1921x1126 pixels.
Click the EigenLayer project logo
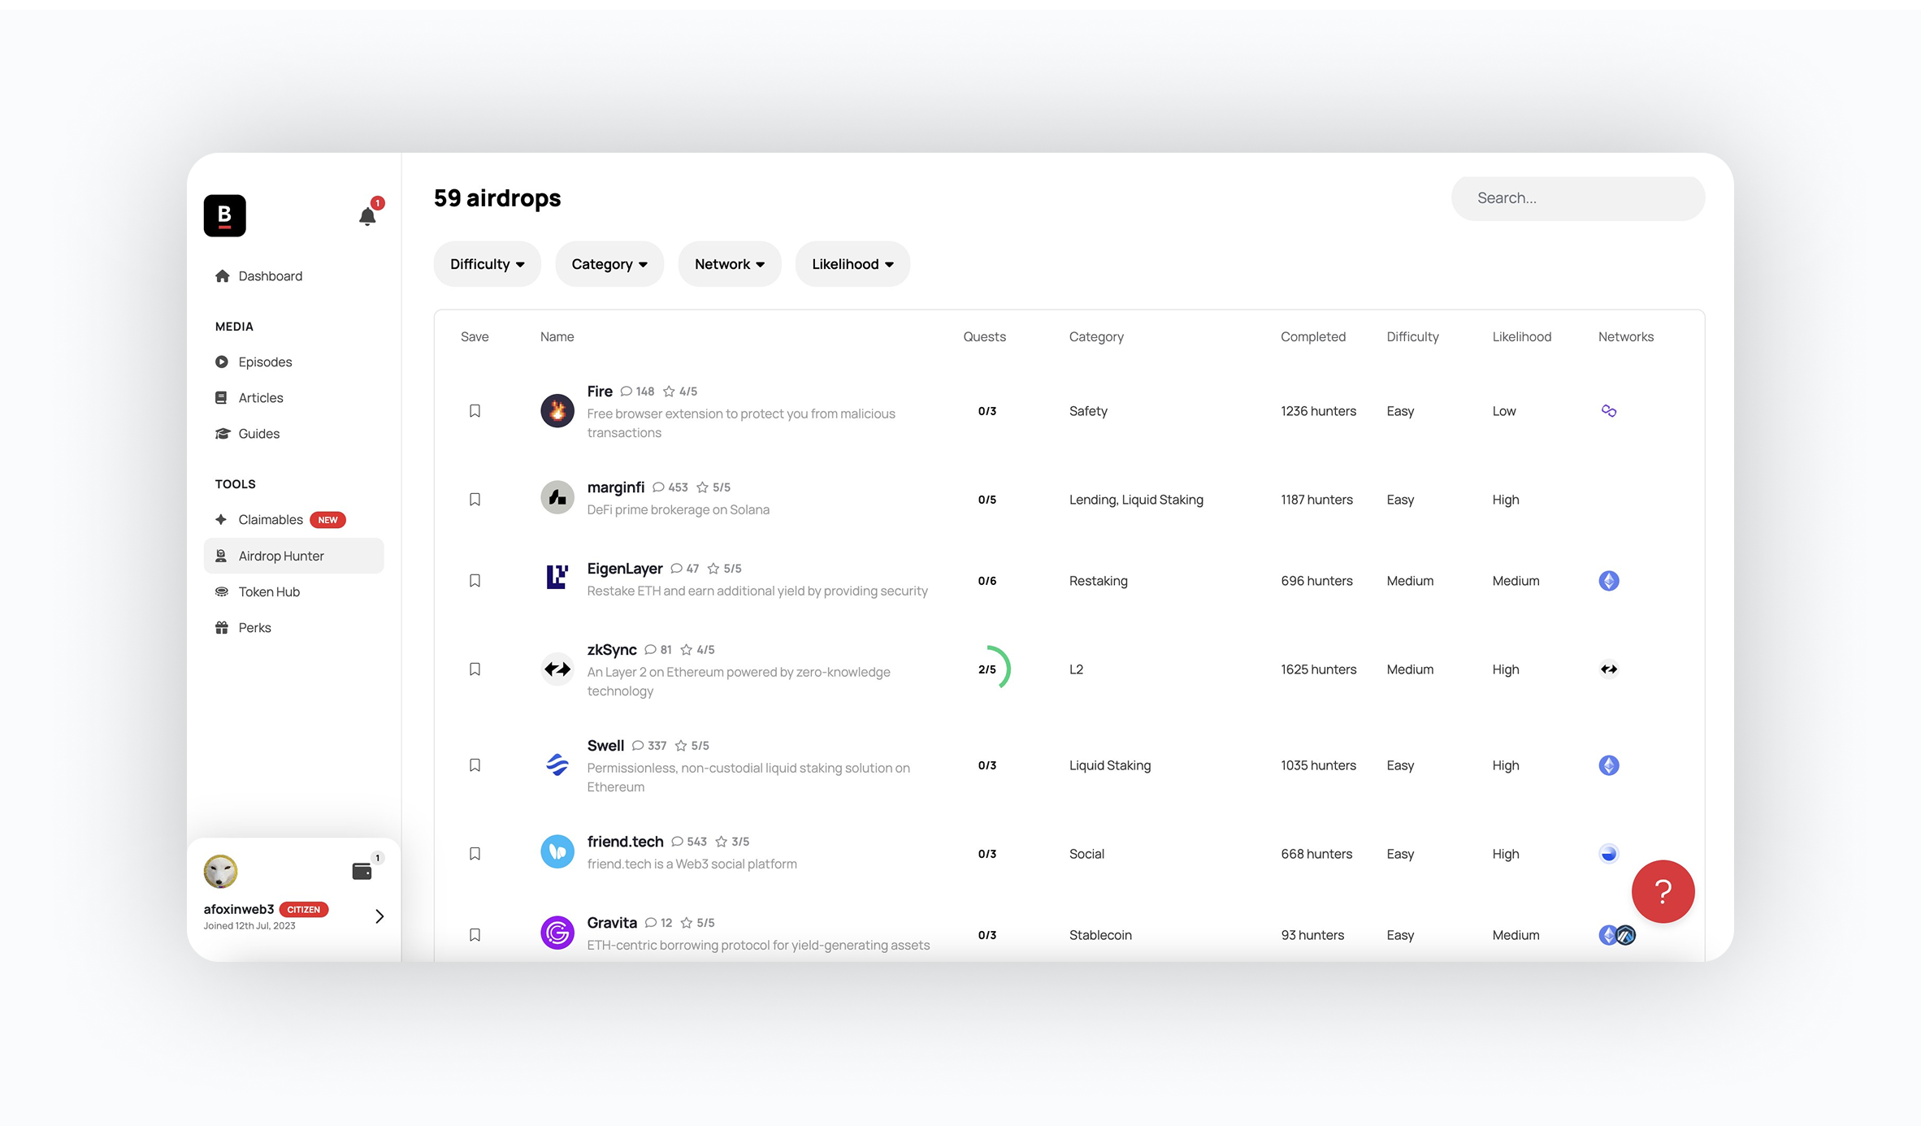[x=557, y=577]
